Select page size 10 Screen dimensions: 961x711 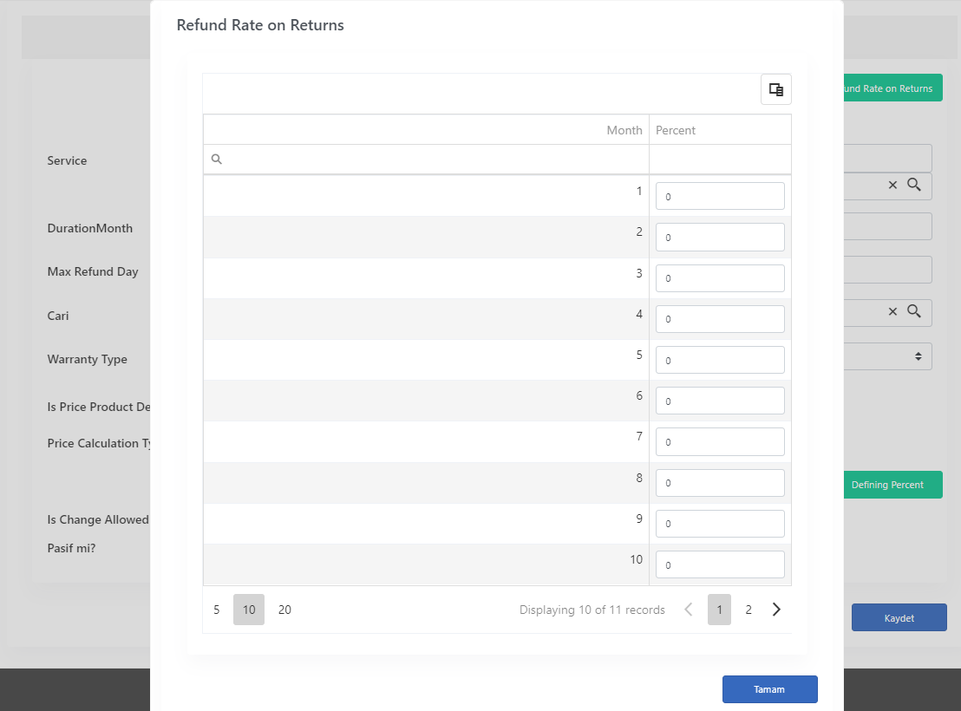coord(249,610)
